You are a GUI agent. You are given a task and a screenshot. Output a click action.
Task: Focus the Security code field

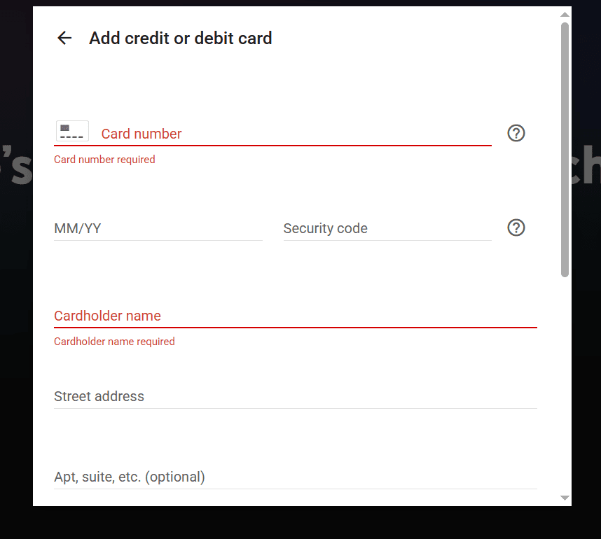pyautogui.click(x=387, y=228)
